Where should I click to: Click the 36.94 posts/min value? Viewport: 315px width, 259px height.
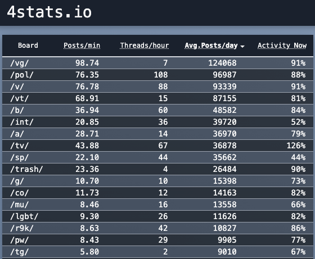pos(87,110)
